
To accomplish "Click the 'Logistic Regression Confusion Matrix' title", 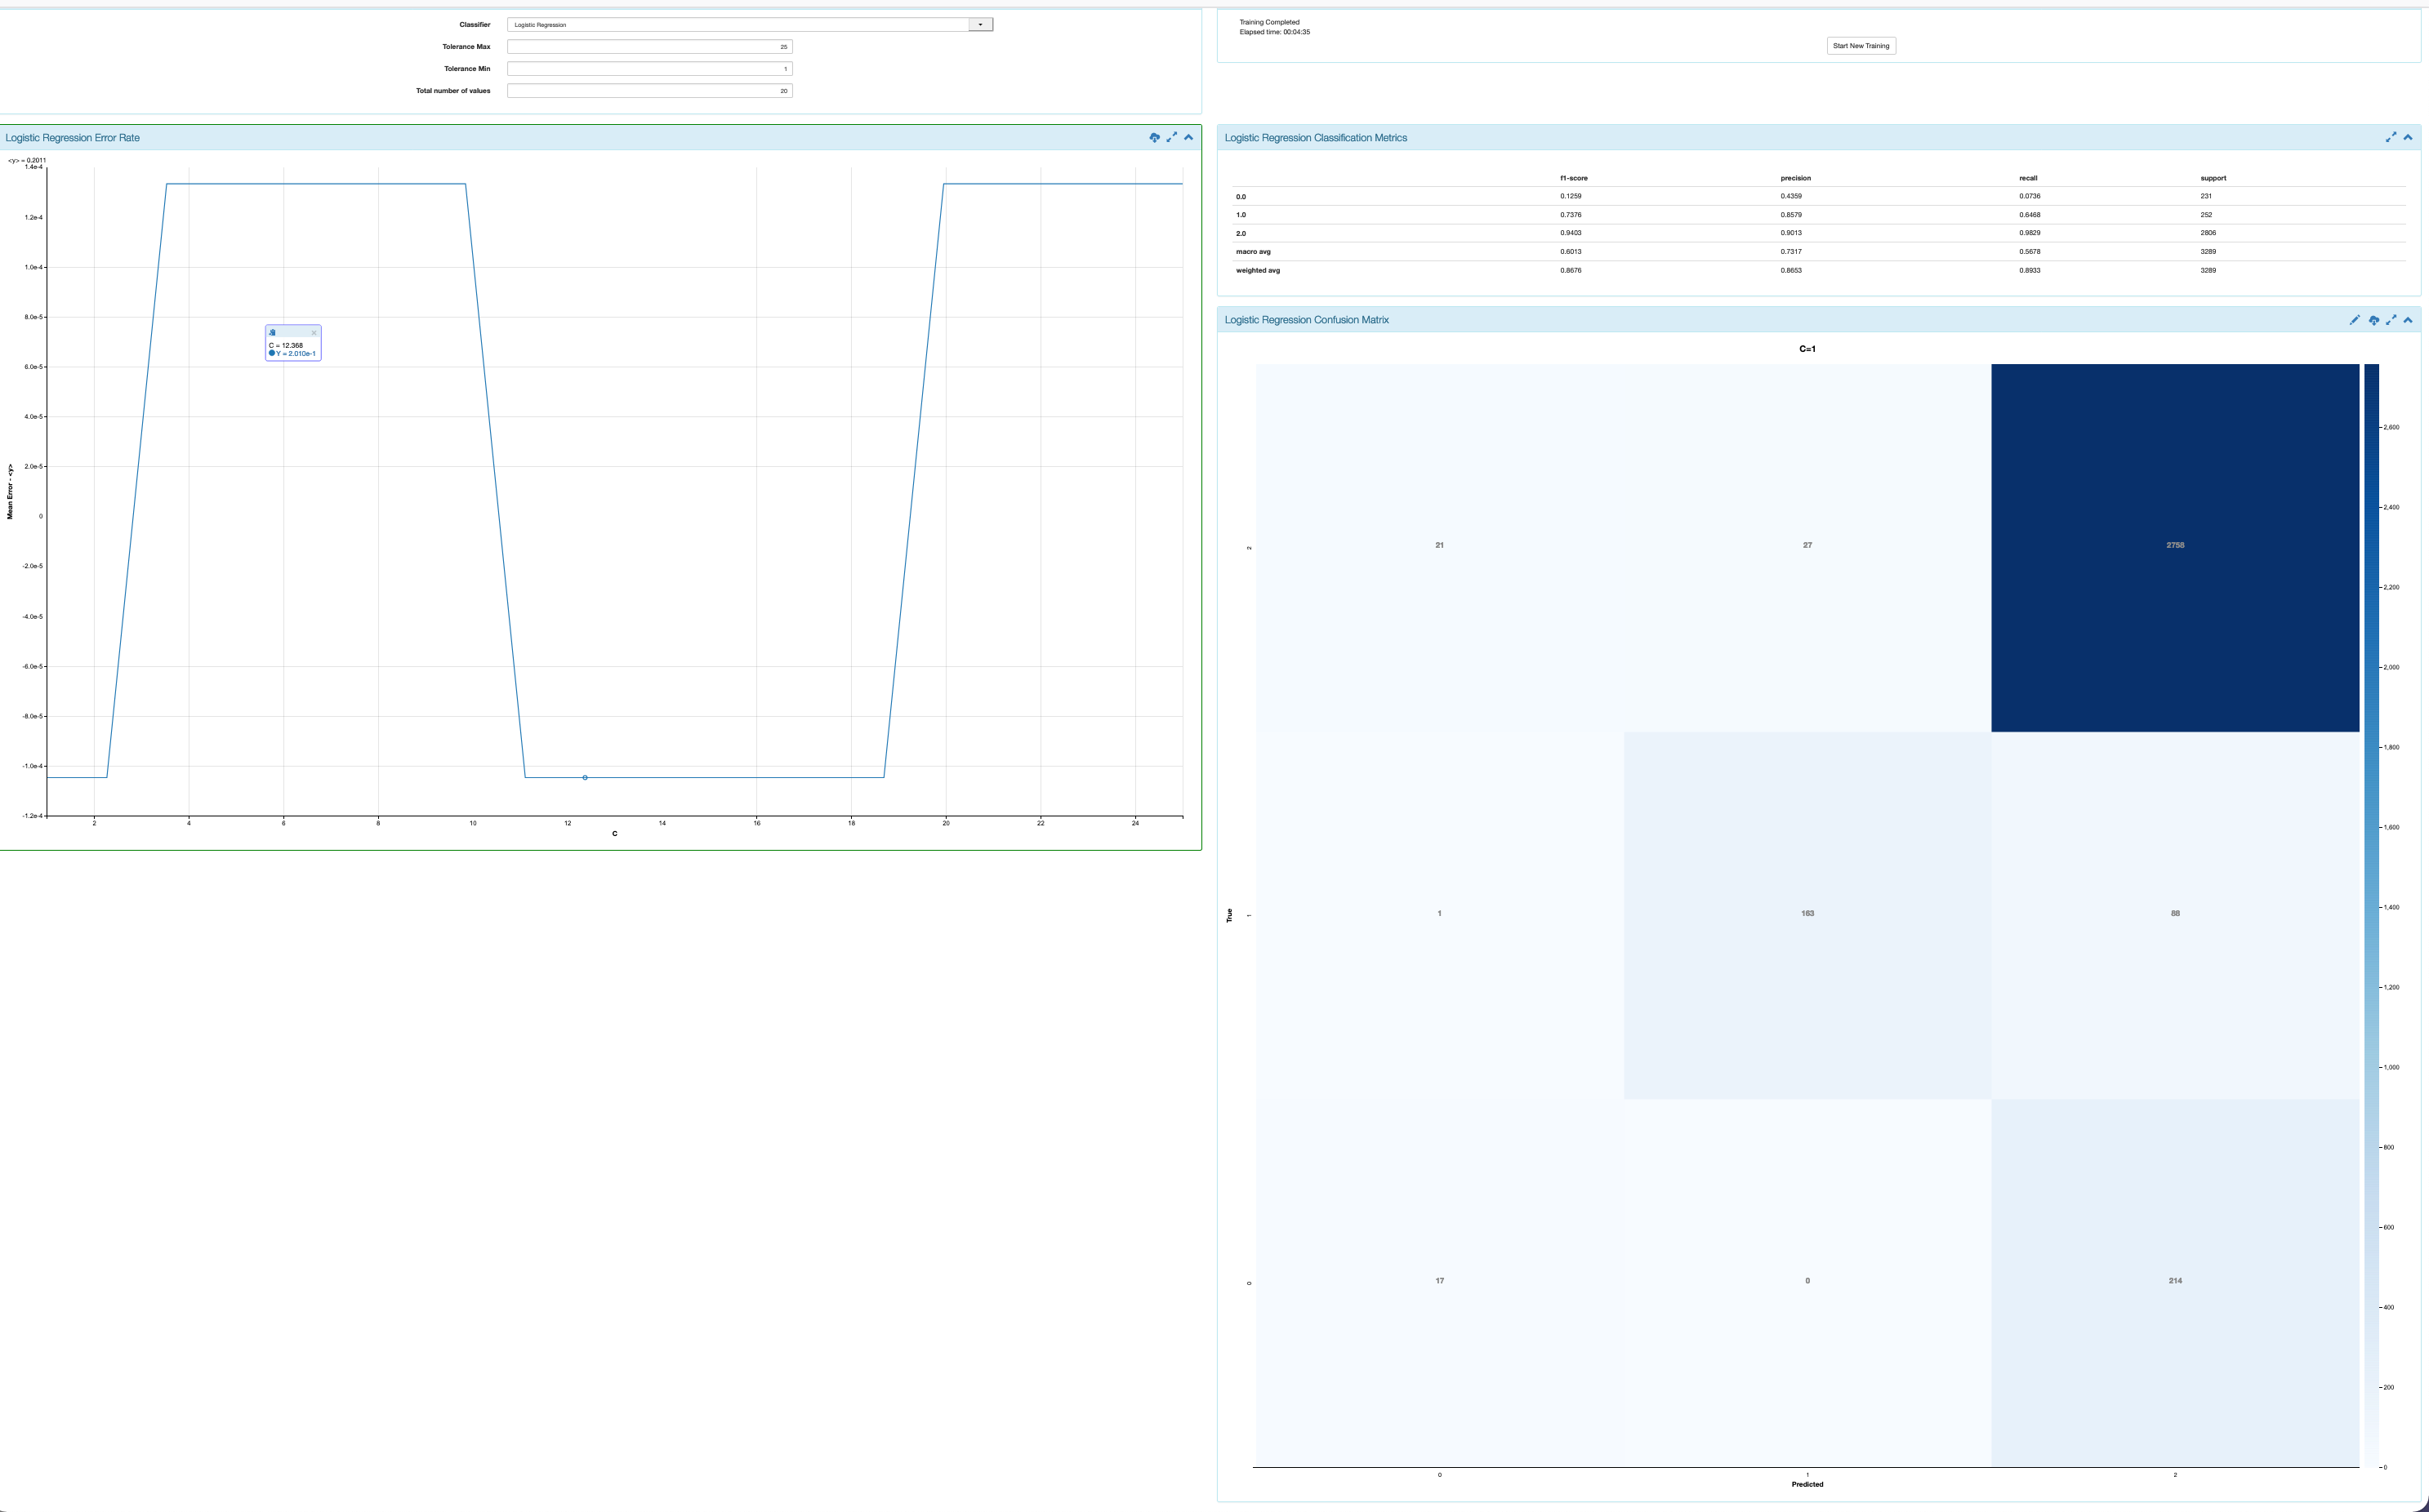I will pyautogui.click(x=1307, y=320).
